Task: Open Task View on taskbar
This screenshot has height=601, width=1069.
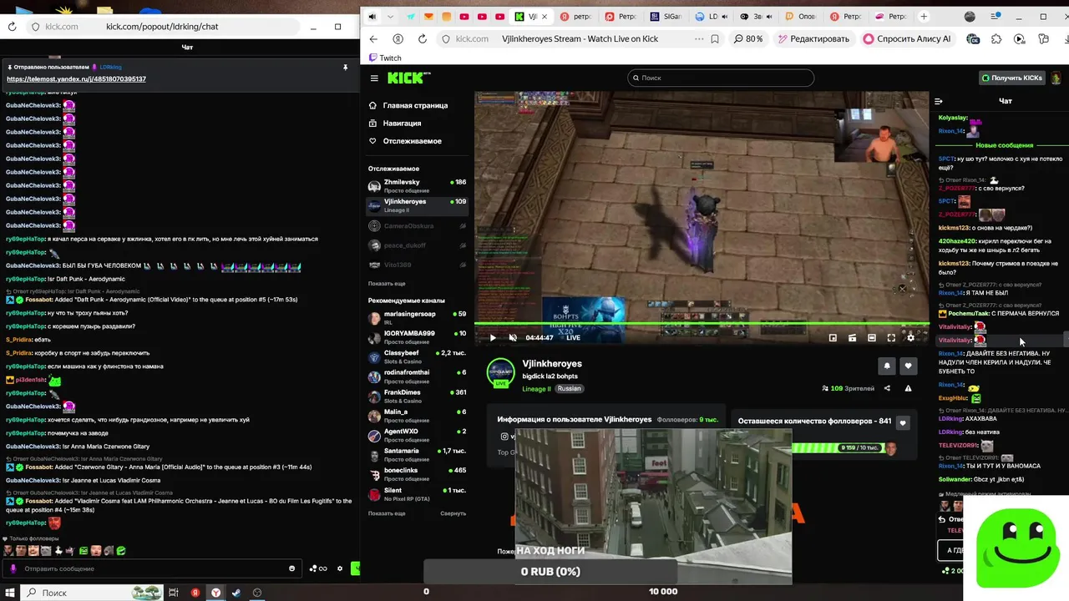Action: (174, 593)
